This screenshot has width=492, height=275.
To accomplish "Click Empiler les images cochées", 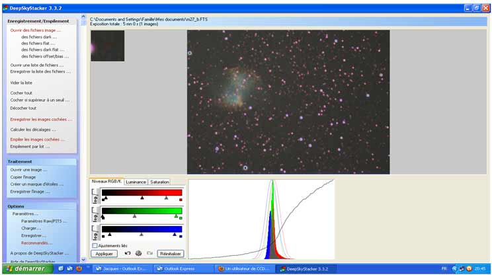I will pos(37,139).
